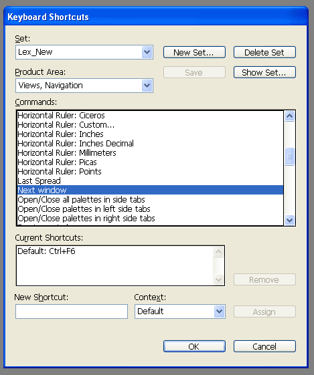The image size is (314, 375).
Task: Click the Delete Set button
Action: 264,52
